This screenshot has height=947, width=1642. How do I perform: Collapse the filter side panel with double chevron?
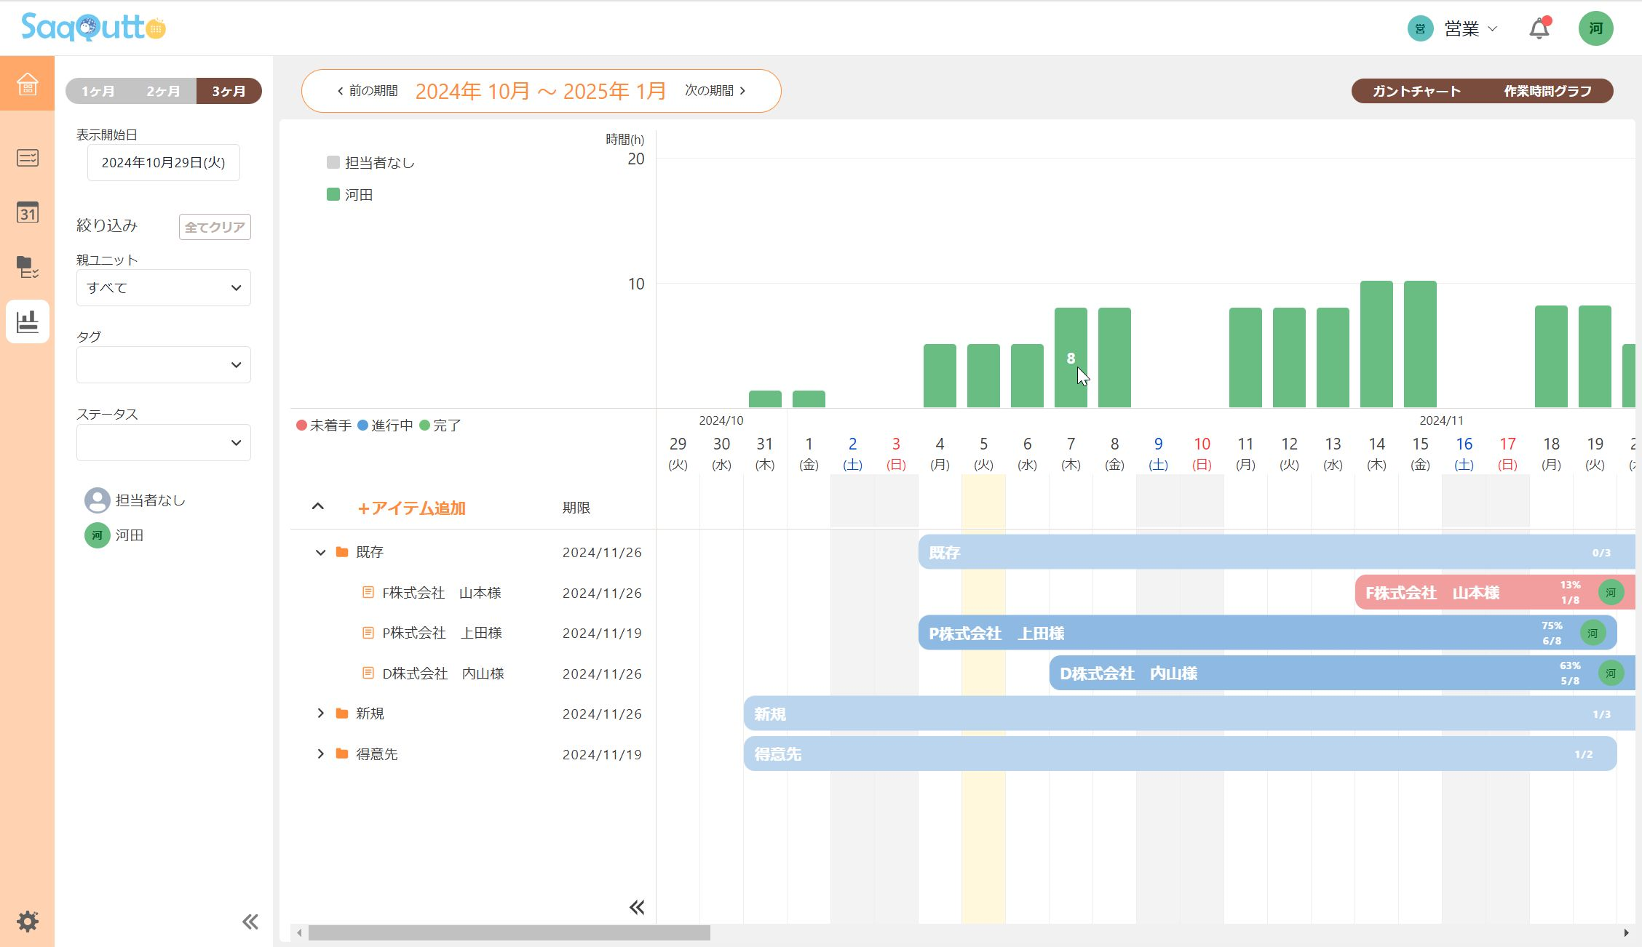click(250, 922)
